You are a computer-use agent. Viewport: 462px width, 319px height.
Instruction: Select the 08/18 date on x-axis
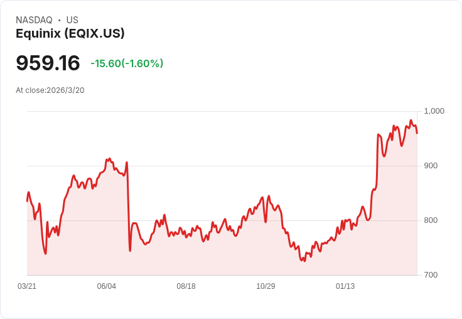click(x=186, y=286)
